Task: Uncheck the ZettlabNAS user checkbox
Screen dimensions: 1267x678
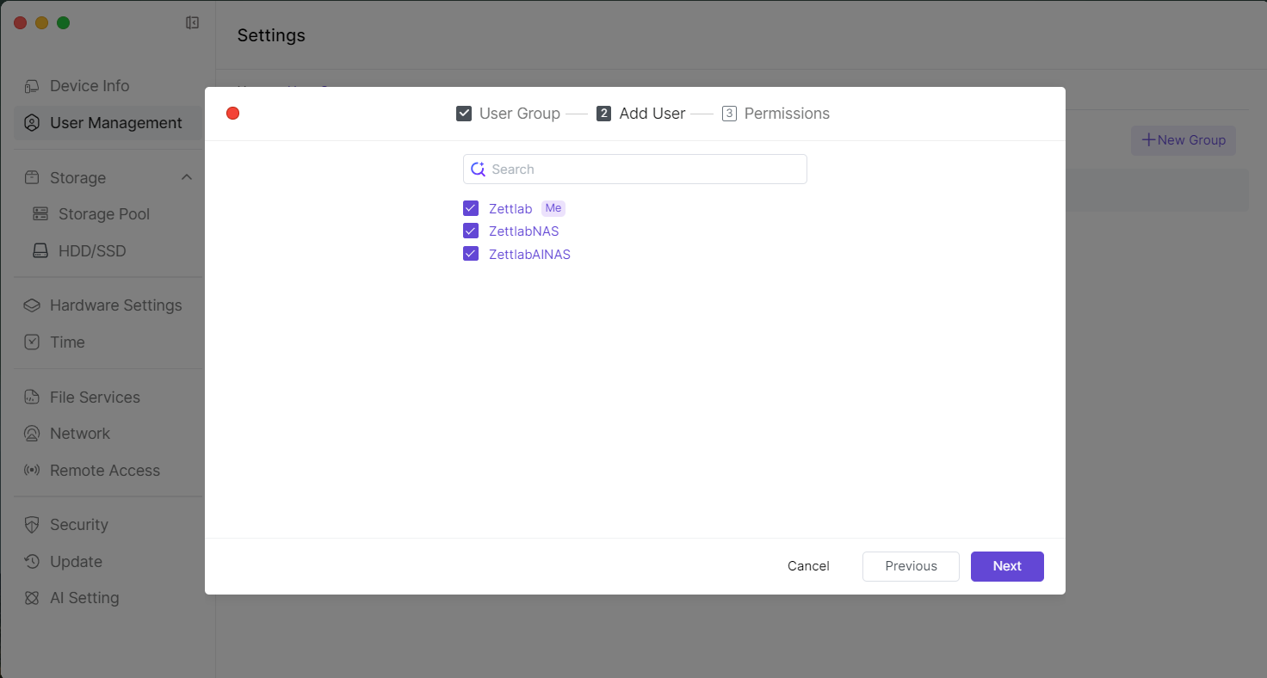Action: pos(471,231)
